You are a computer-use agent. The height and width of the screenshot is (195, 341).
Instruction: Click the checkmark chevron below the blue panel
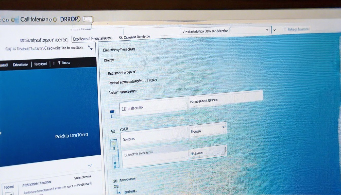click(x=90, y=165)
